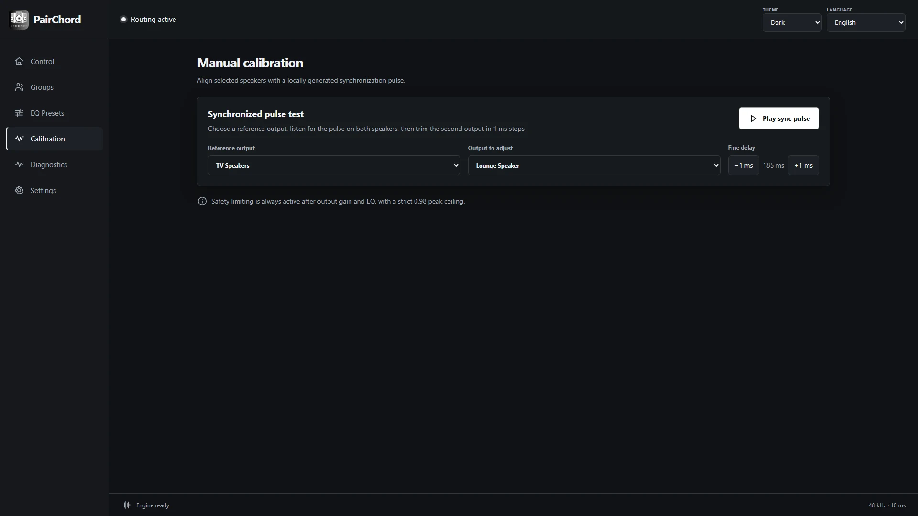This screenshot has height=516, width=918.
Task: Click the Control home icon
Action: coord(19,61)
